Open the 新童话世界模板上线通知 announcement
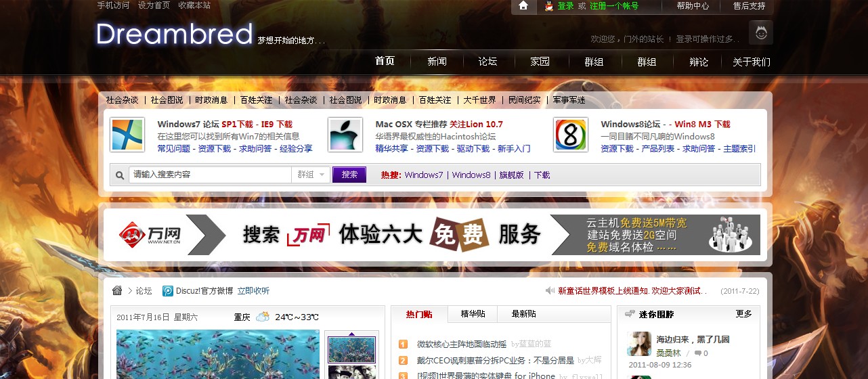Image resolution: width=868 pixels, height=379 pixels. click(x=632, y=291)
